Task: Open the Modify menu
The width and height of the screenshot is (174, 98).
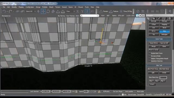Action: [x=14, y=7]
